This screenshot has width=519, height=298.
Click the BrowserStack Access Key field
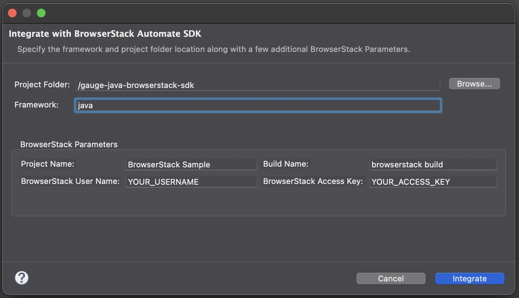[433, 182]
